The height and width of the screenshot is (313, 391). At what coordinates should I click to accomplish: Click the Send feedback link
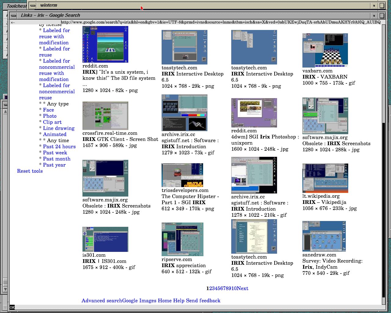[203, 301]
